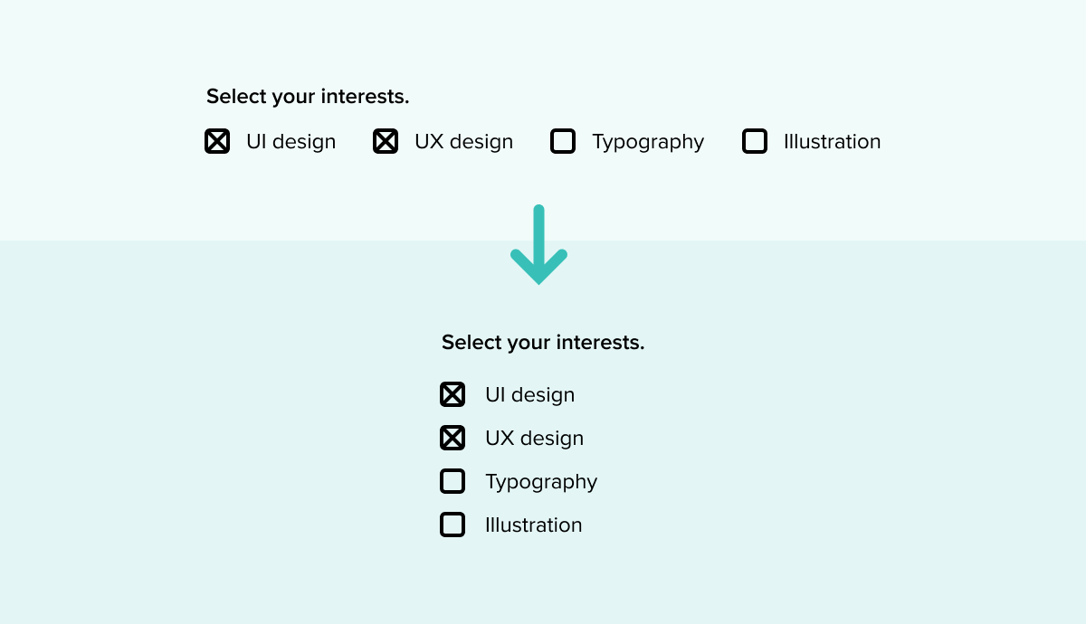Viewport: 1086px width, 624px height.
Task: Check Illustration checkbox in horizontal row
Action: 755,141
